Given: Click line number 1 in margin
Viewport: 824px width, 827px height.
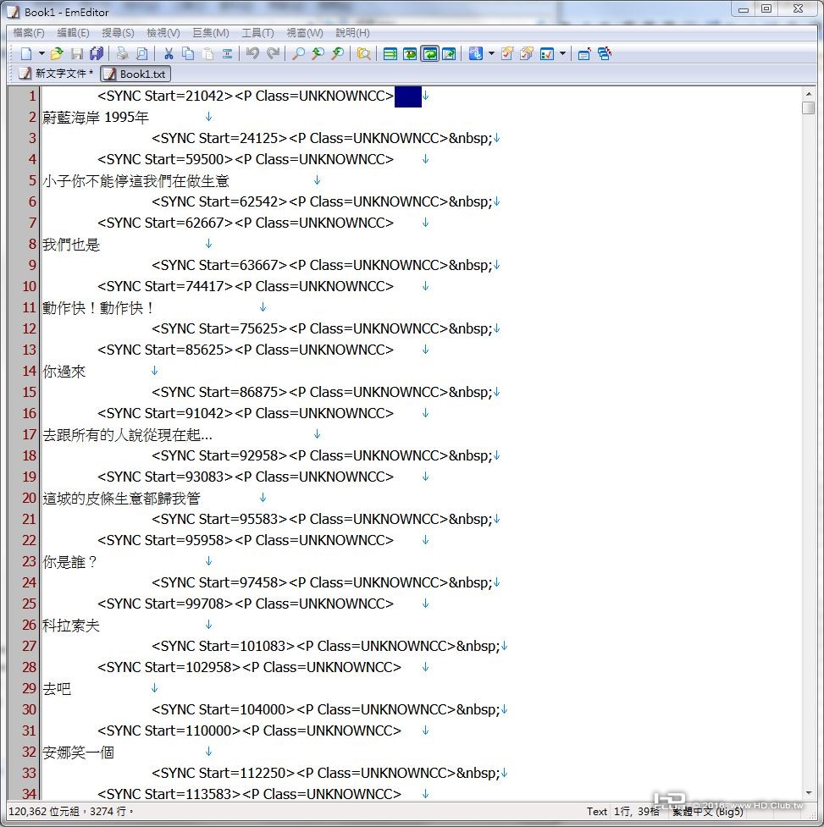Looking at the screenshot, I should [31, 96].
